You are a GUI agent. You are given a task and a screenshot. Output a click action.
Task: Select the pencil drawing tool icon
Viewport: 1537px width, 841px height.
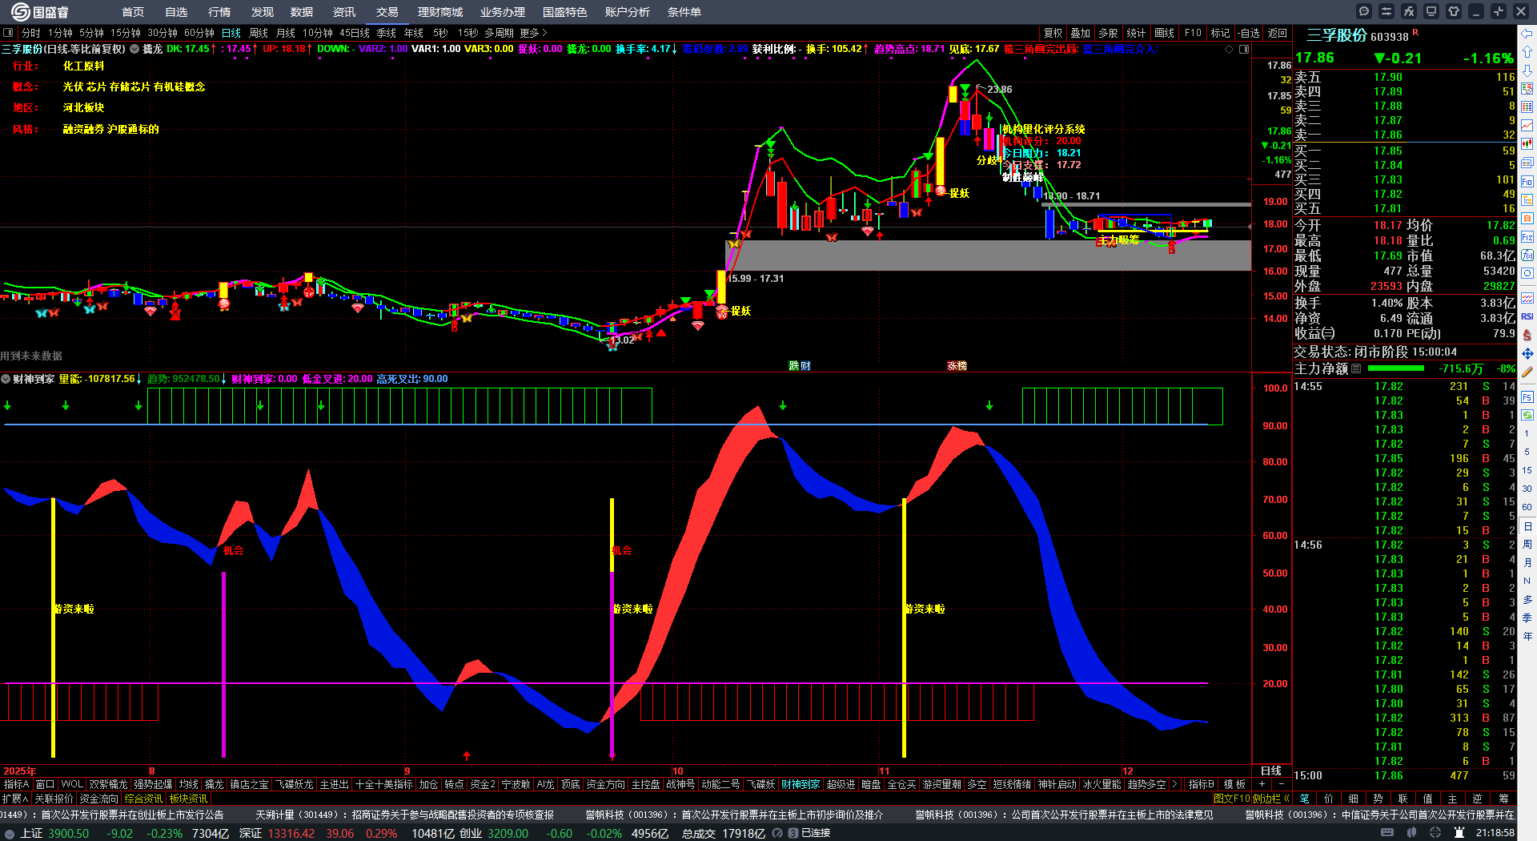pos(1527,372)
